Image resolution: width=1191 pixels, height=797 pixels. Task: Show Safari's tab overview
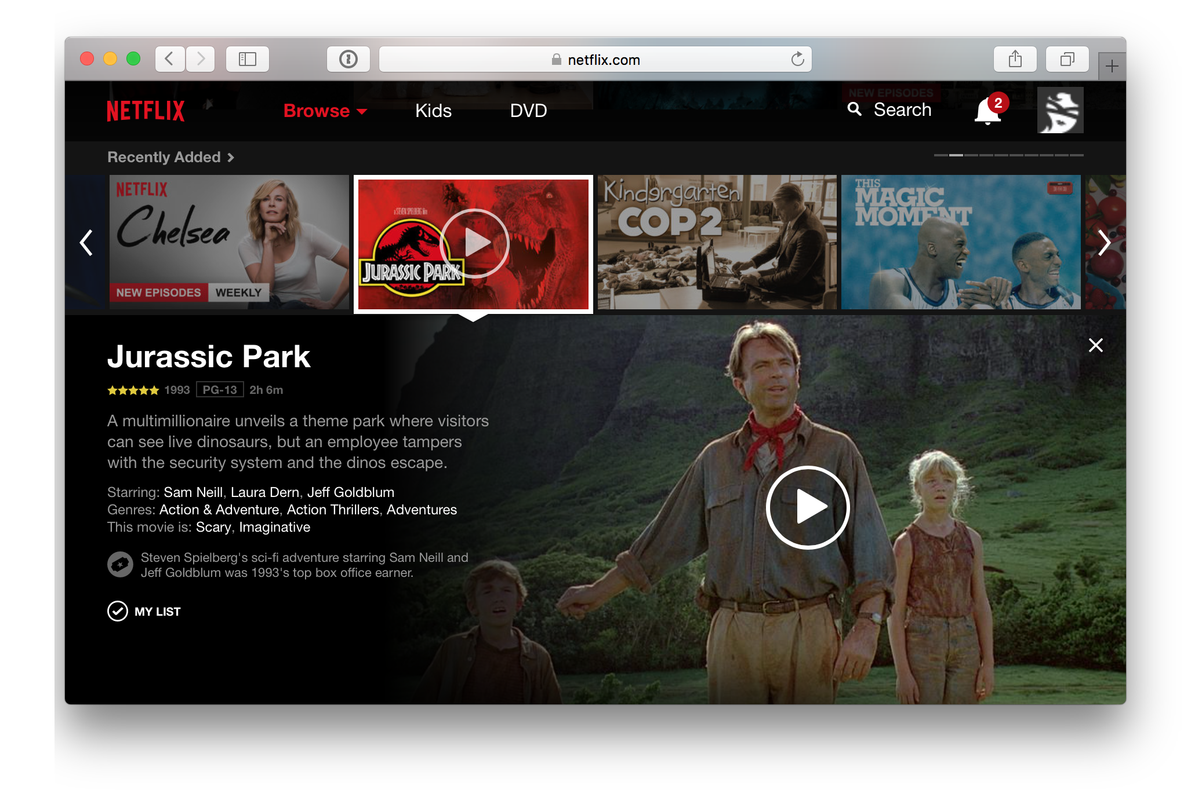tap(1067, 59)
